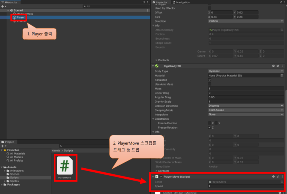Pick script for PlayerMove Script field
This screenshot has height=194, width=287.
click(x=282, y=182)
